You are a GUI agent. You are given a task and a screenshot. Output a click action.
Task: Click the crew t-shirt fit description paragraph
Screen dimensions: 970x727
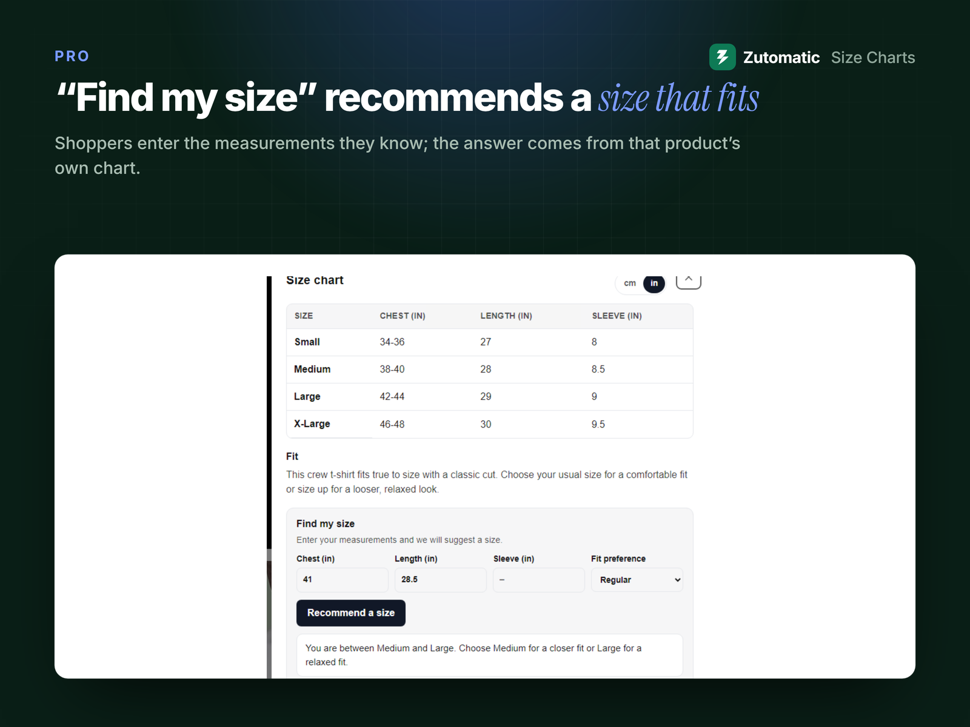point(487,482)
